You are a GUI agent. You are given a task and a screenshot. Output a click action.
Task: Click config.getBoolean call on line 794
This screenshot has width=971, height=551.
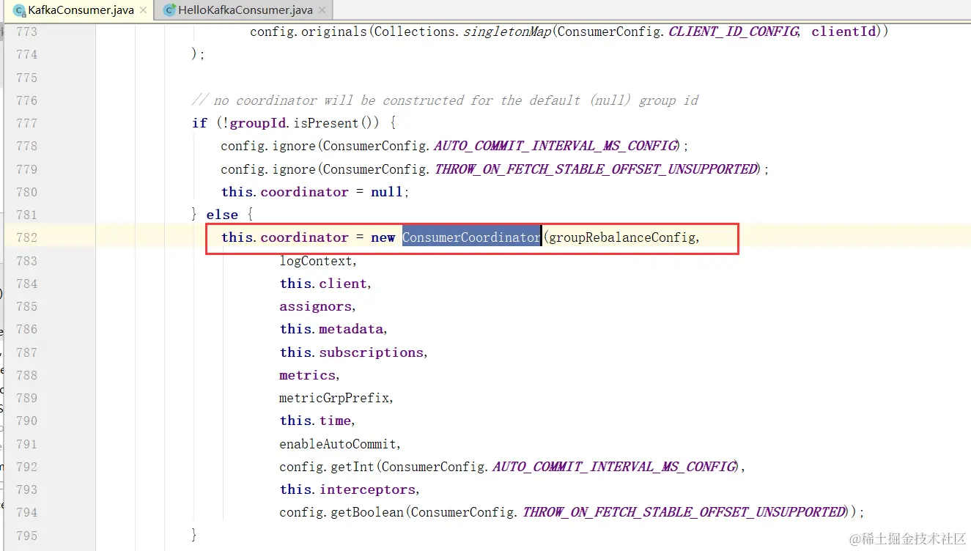point(341,512)
